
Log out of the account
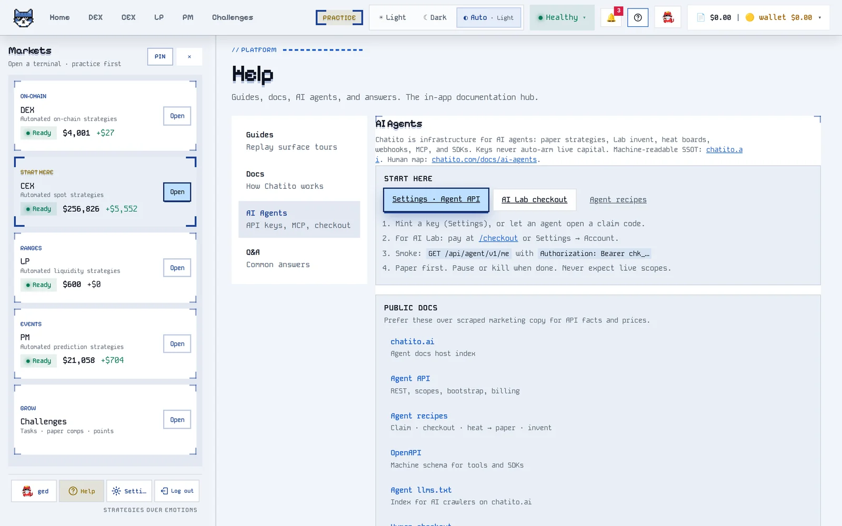pos(177,491)
